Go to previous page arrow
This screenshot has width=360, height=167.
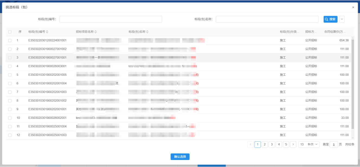[x=250, y=145]
